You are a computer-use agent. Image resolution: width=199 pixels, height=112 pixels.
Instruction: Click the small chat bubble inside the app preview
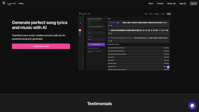click(168, 67)
